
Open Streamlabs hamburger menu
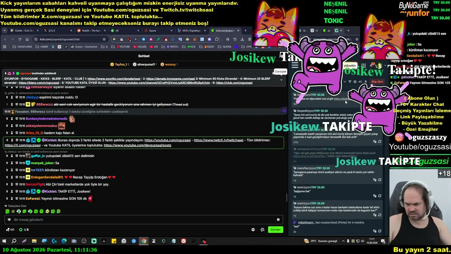tap(295, 65)
